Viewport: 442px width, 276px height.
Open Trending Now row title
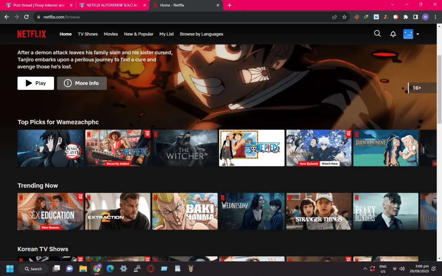point(38,186)
